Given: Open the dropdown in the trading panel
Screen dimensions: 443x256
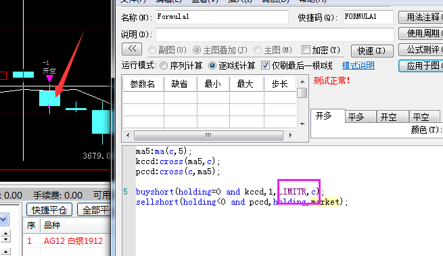Looking at the screenshot, I should pyautogui.click(x=4, y=220).
